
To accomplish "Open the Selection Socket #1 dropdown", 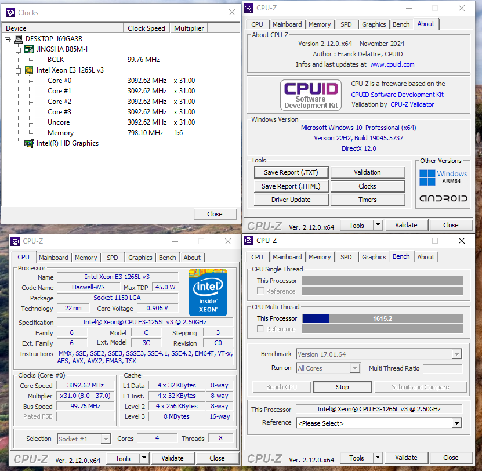I will pyautogui.click(x=106, y=439).
